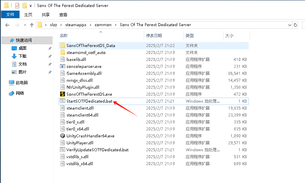
Task: Click the pin icon next to 图片
Action: pos(50,72)
